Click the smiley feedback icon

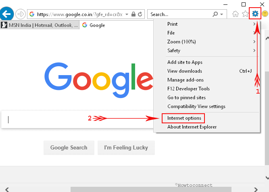pos(265,14)
